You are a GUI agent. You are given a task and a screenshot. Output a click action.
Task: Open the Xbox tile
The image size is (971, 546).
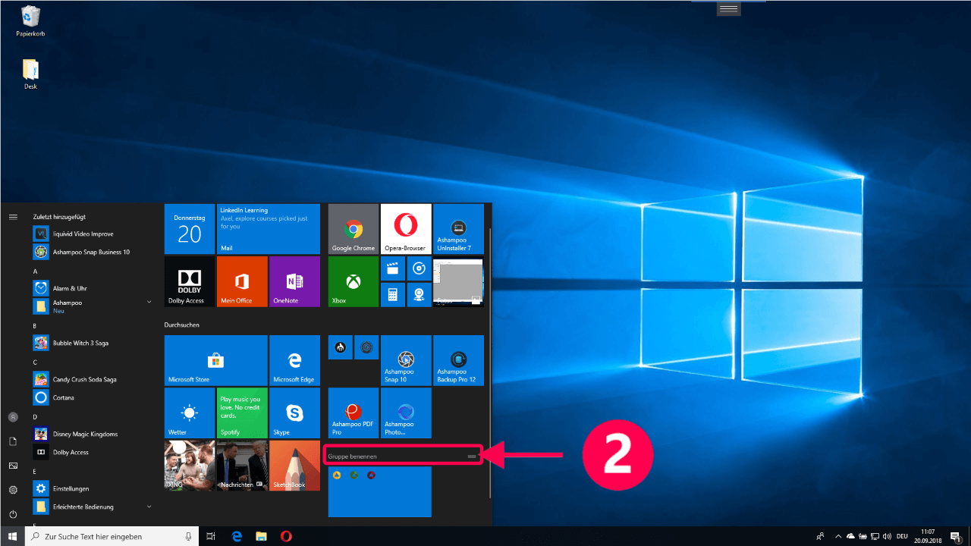pos(354,281)
